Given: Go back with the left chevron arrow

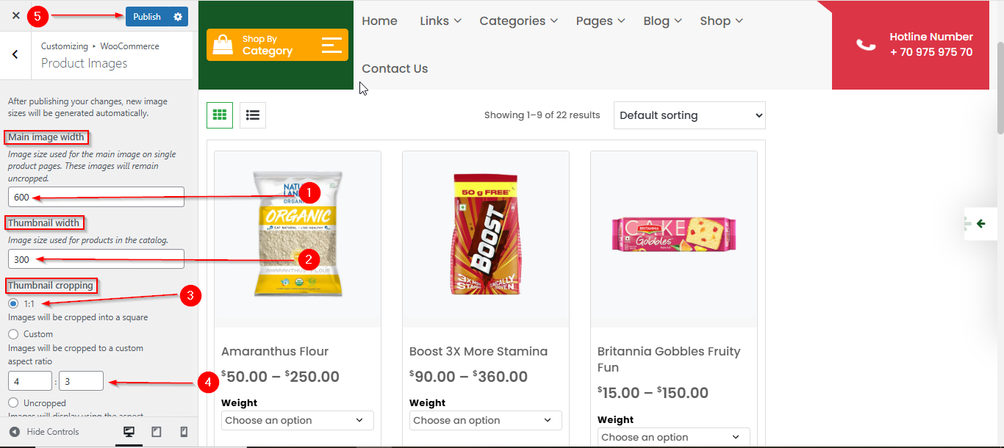Looking at the screenshot, I should point(15,55).
